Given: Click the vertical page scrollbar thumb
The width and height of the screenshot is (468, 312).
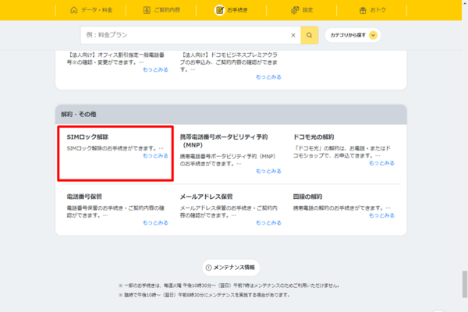Looking at the screenshot, I should click(465, 284).
